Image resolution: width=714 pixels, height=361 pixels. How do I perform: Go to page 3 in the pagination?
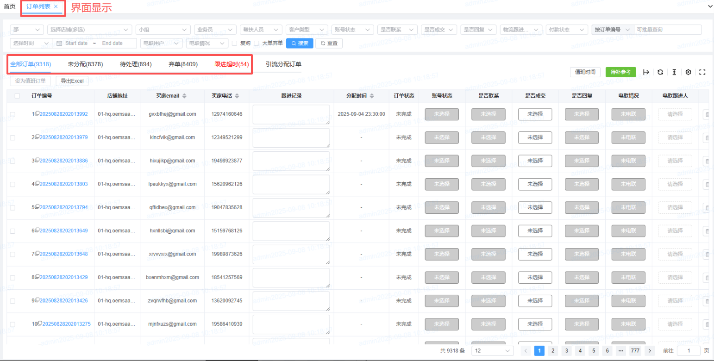(567, 351)
